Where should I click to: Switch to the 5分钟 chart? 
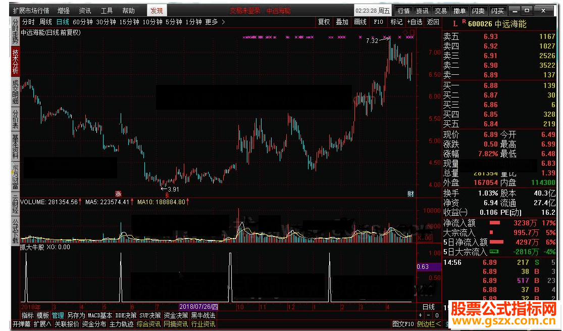[x=174, y=22]
